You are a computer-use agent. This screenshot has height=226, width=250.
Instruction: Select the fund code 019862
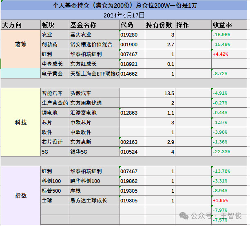(132, 181)
